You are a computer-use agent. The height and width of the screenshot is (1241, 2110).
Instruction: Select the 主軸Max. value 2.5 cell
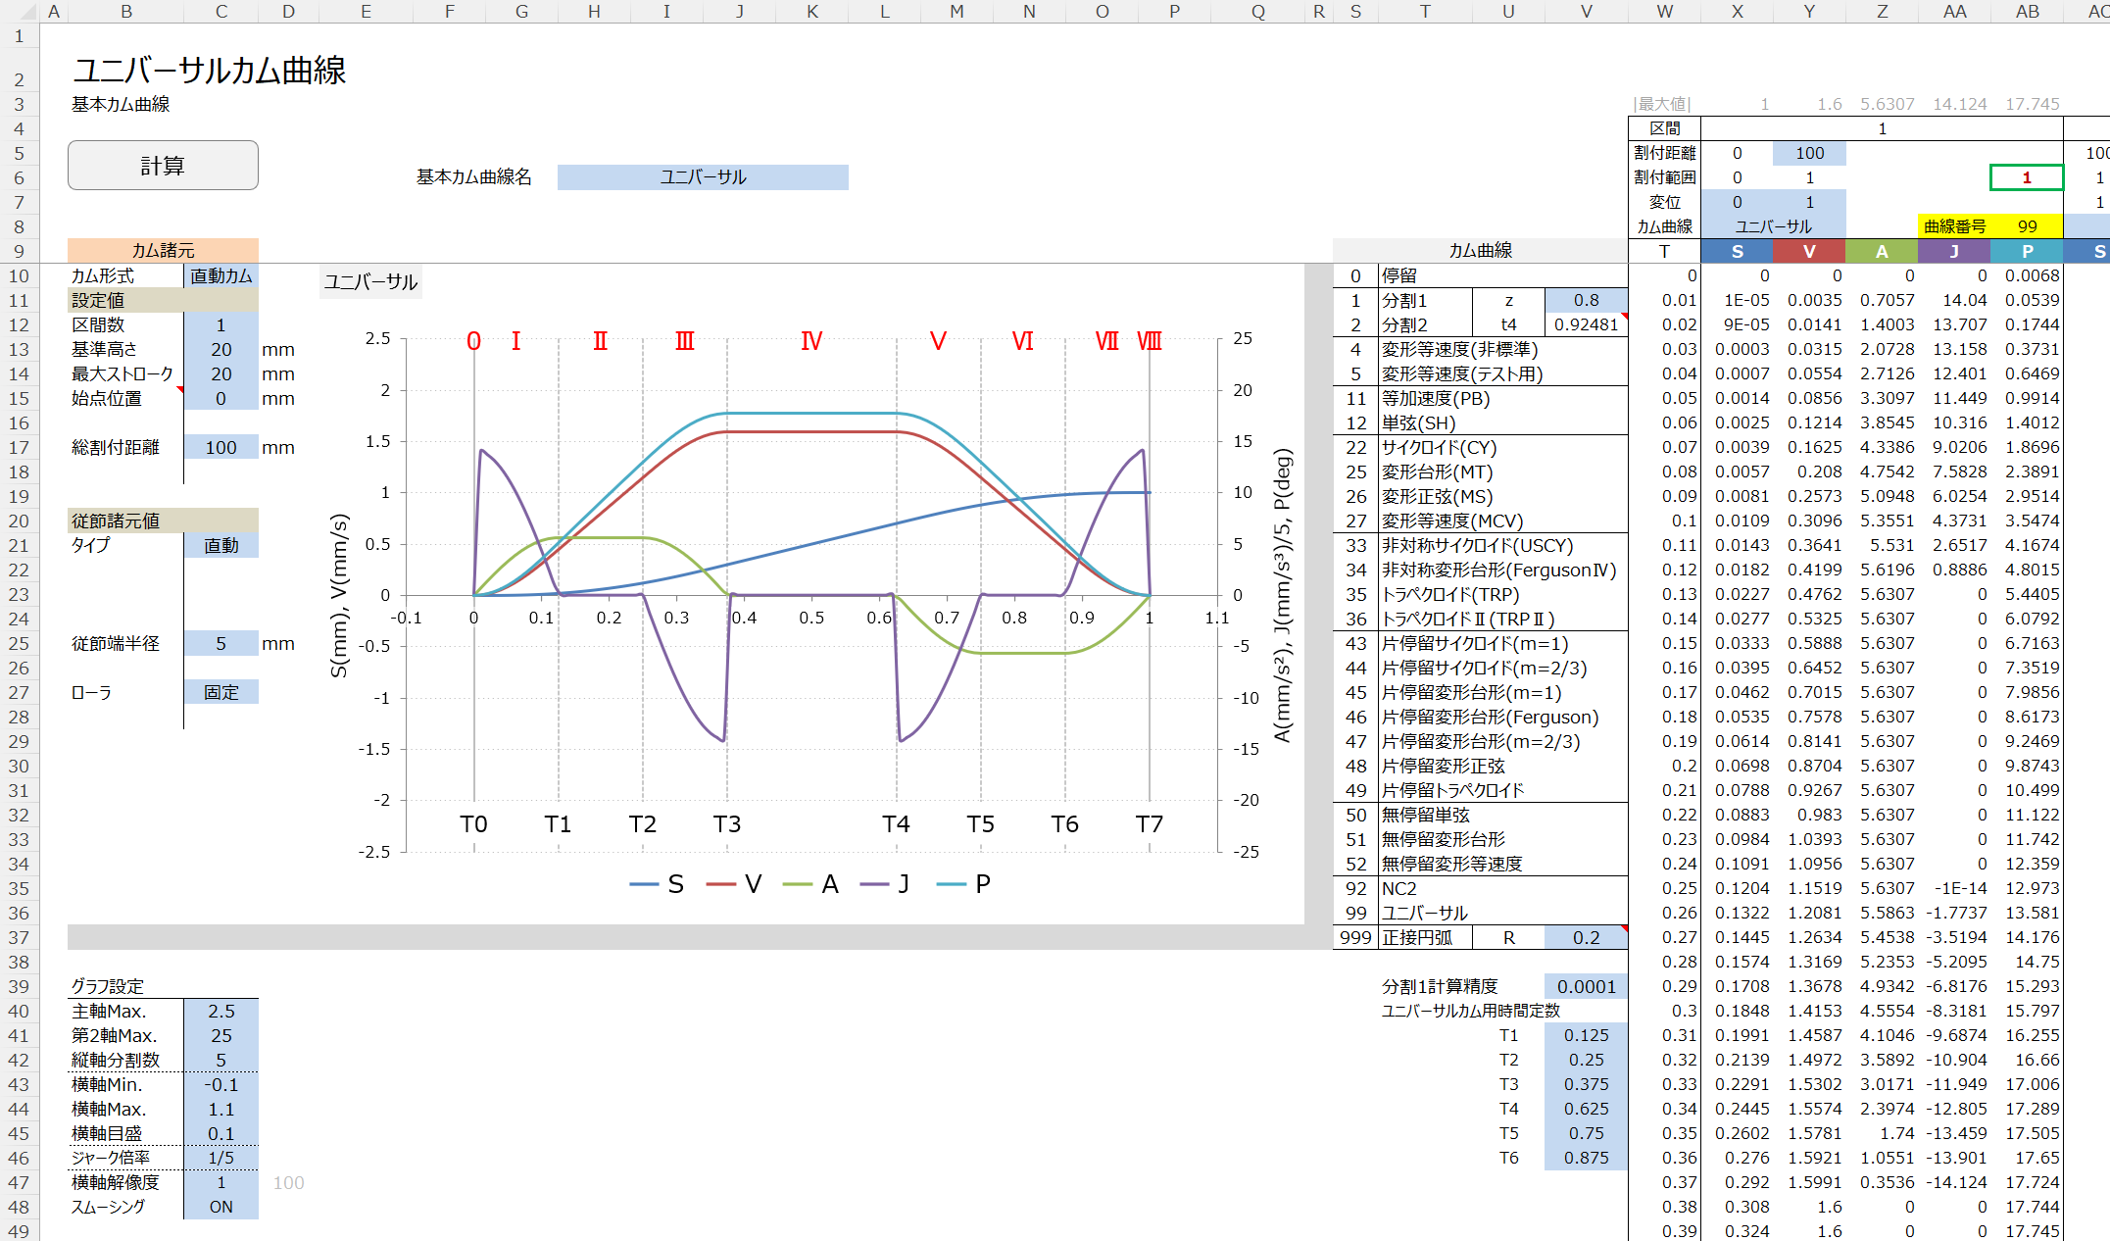(x=221, y=1012)
